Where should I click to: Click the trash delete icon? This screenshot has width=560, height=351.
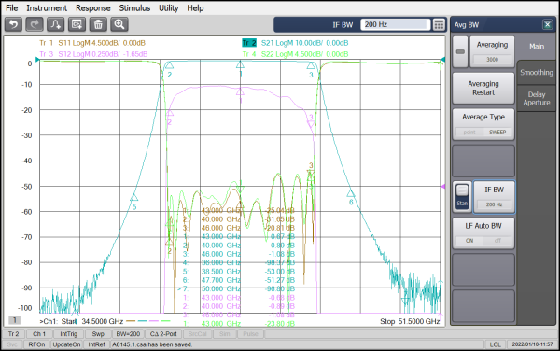click(98, 24)
